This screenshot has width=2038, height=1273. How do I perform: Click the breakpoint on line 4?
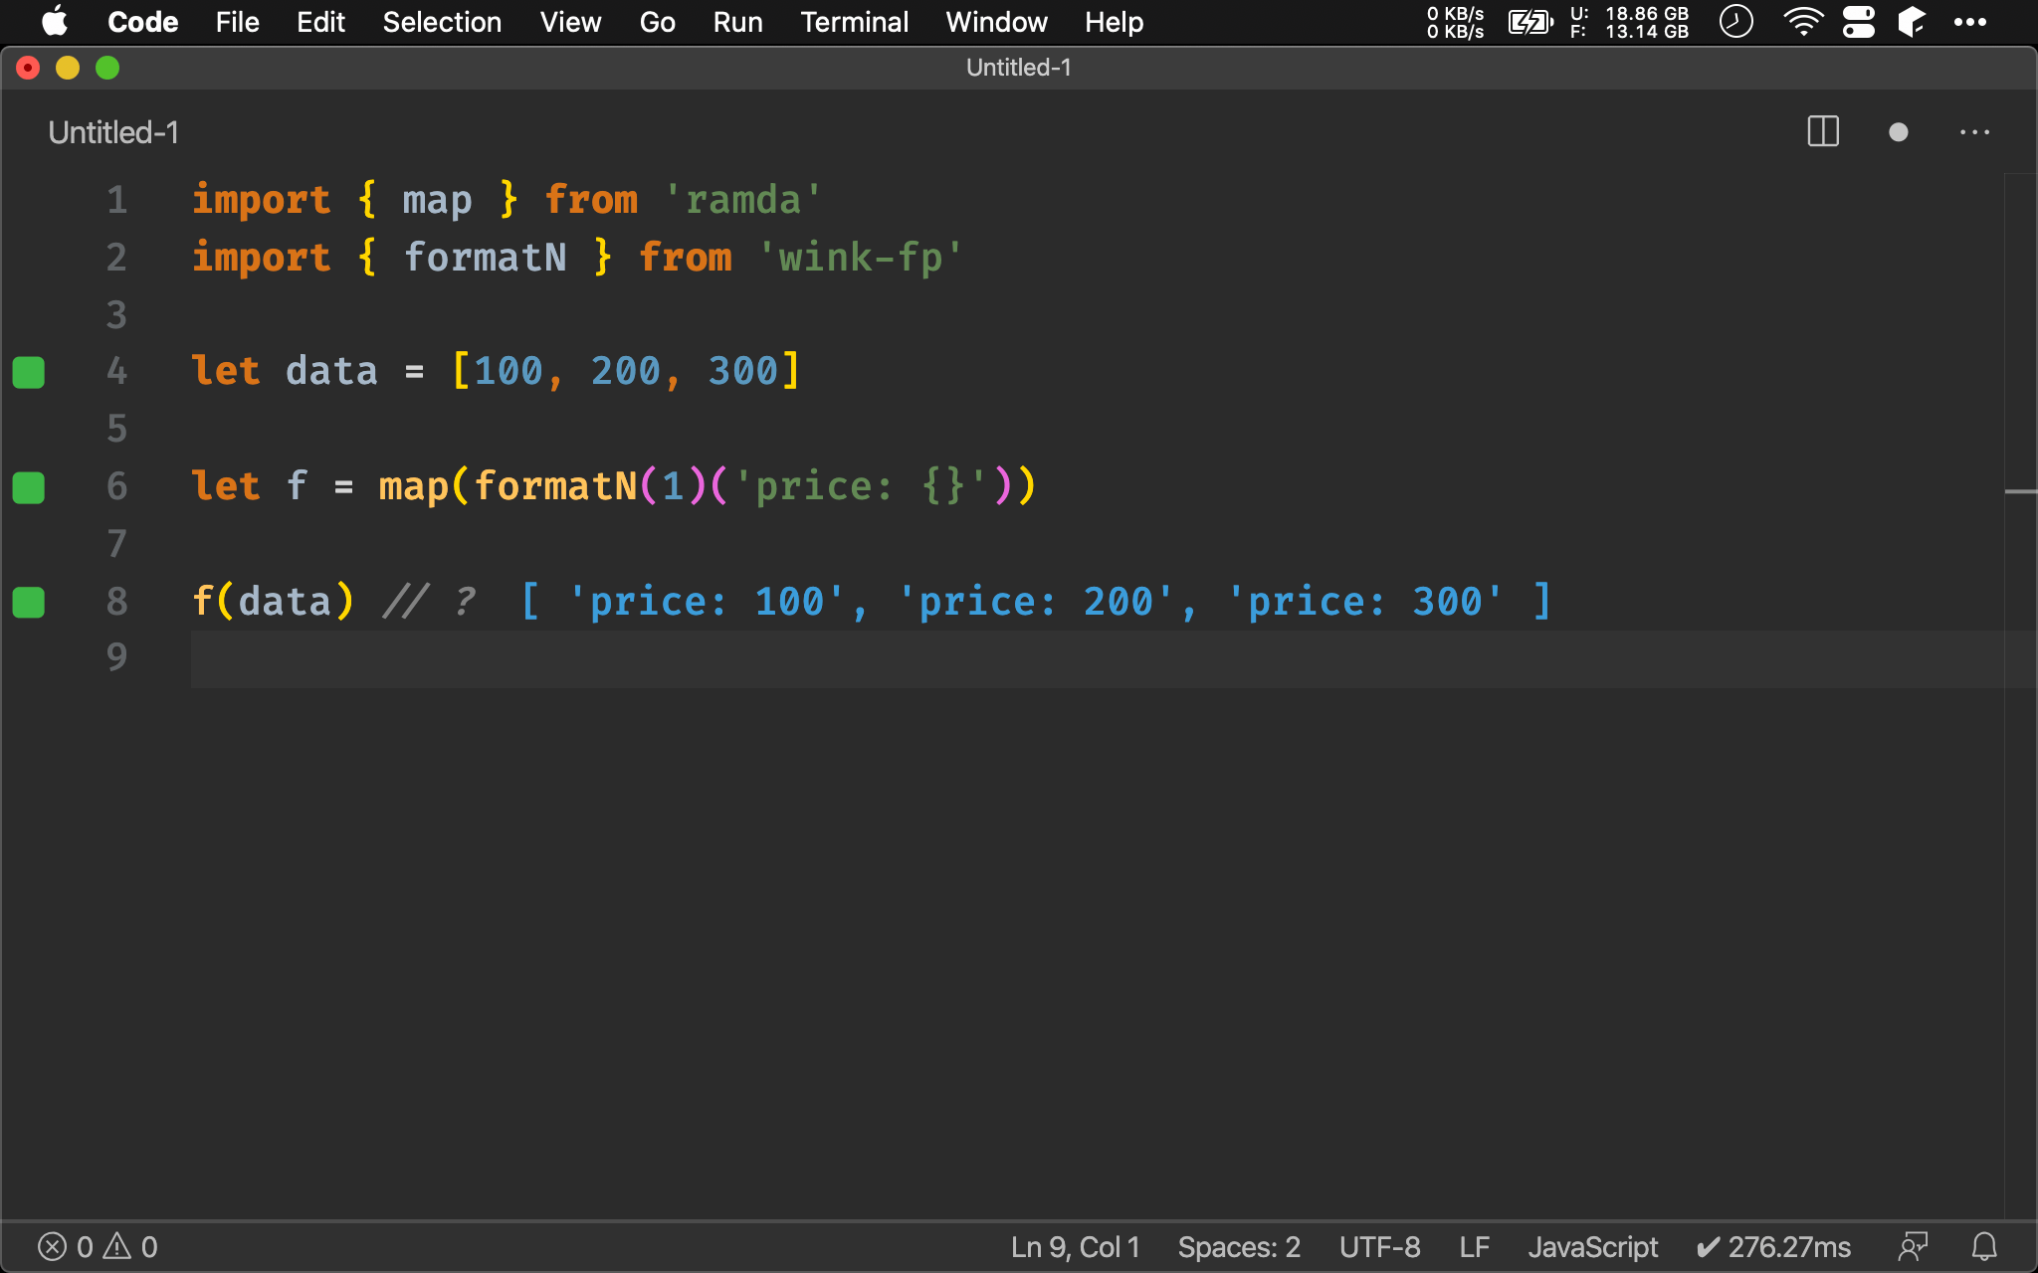point(29,371)
